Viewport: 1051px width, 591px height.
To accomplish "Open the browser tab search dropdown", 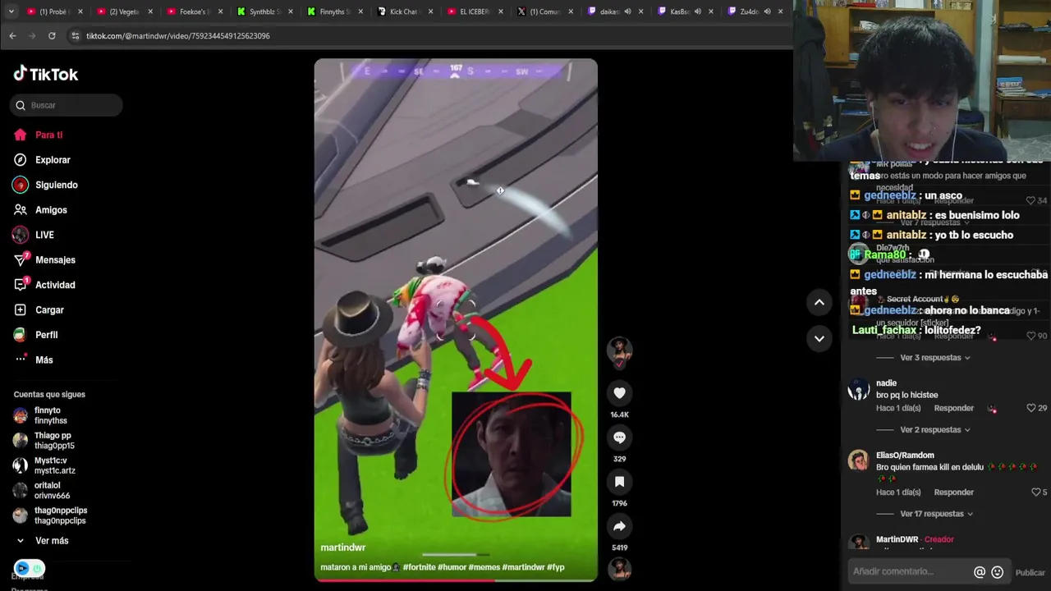I will tap(11, 11).
